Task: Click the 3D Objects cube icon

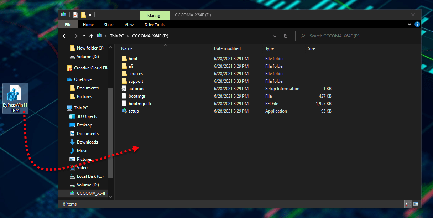Action: pyautogui.click(x=72, y=116)
